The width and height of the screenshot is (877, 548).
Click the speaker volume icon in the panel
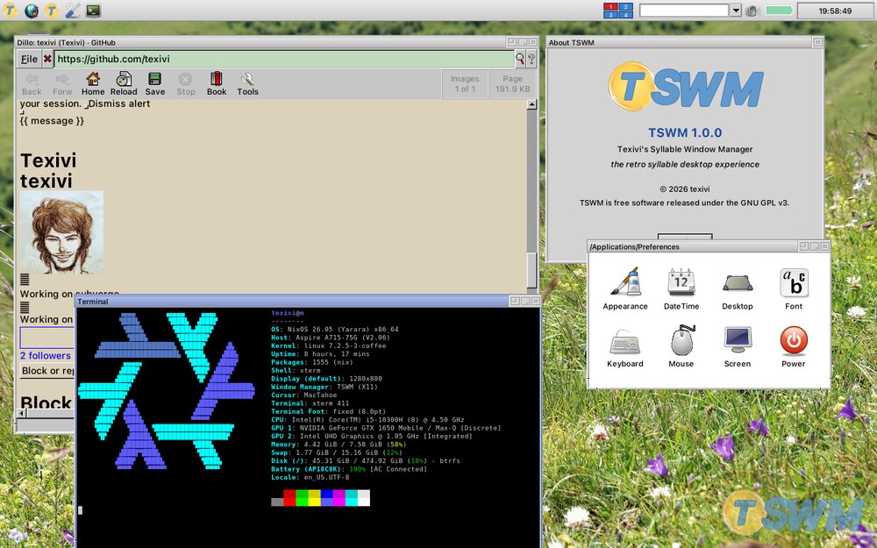click(x=752, y=11)
